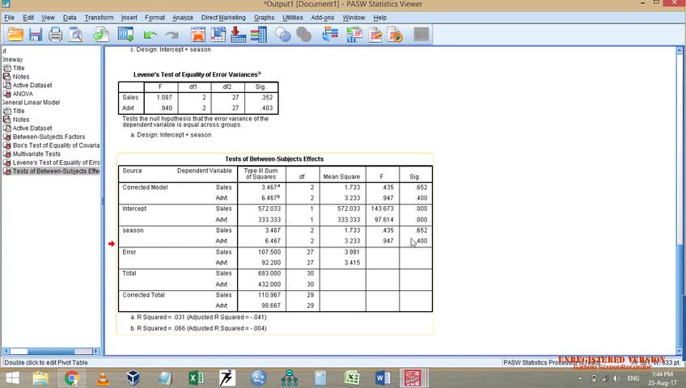
Task: Select Levene's Test of Equality outline item
Action: pyautogui.click(x=56, y=162)
